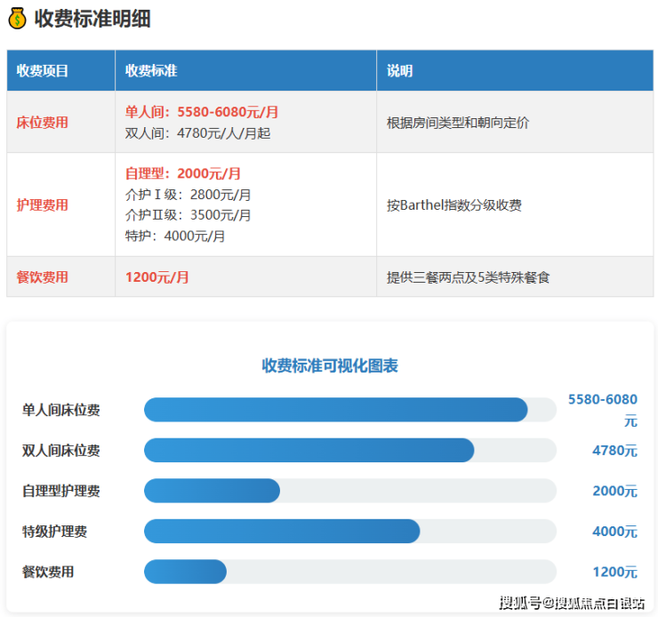Click the 自理型：2000元/月 price text

[183, 173]
